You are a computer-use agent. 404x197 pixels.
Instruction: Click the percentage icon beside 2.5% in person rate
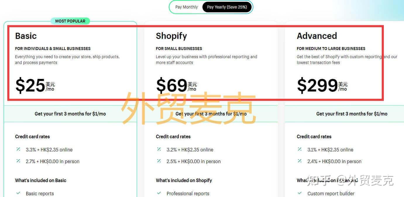(159, 161)
